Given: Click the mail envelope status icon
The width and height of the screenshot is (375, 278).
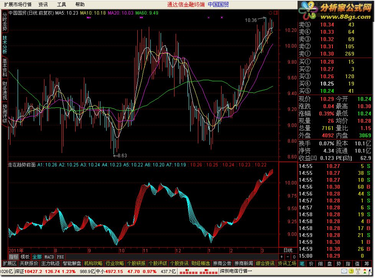Looking at the screenshot, I should pos(344,271).
